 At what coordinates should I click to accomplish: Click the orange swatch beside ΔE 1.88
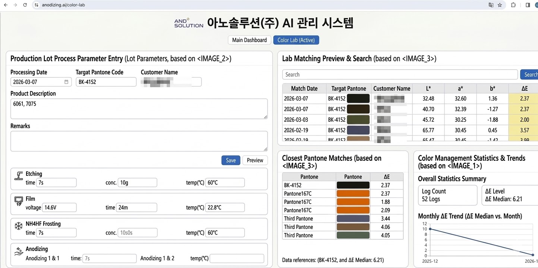[x=353, y=202]
